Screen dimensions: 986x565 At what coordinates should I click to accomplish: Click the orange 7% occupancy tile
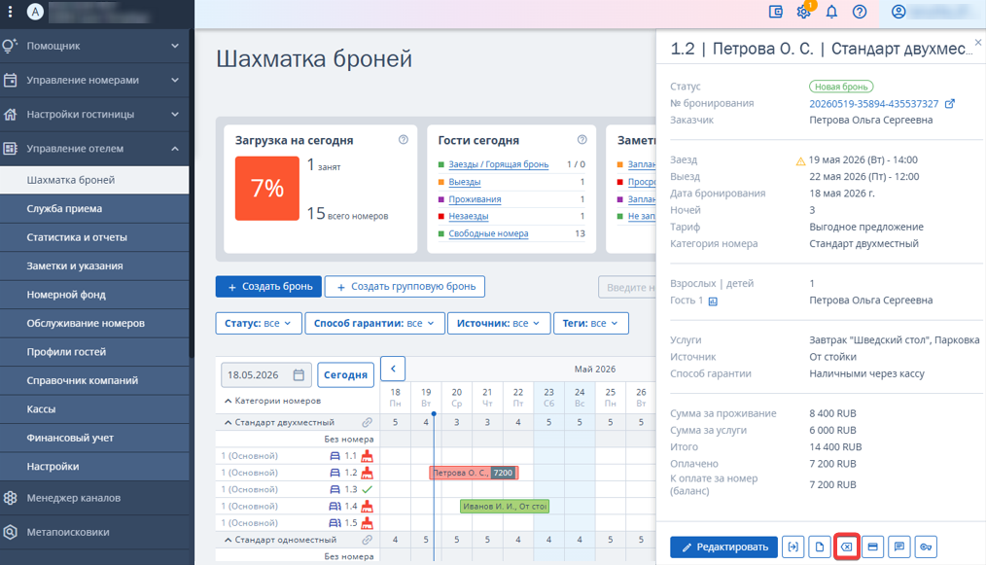pos(267,188)
